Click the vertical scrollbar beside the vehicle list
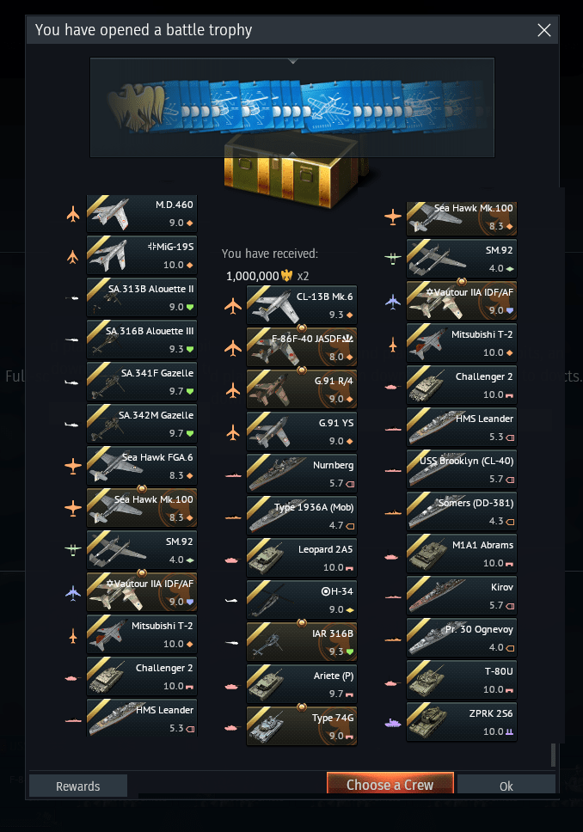 [x=553, y=755]
